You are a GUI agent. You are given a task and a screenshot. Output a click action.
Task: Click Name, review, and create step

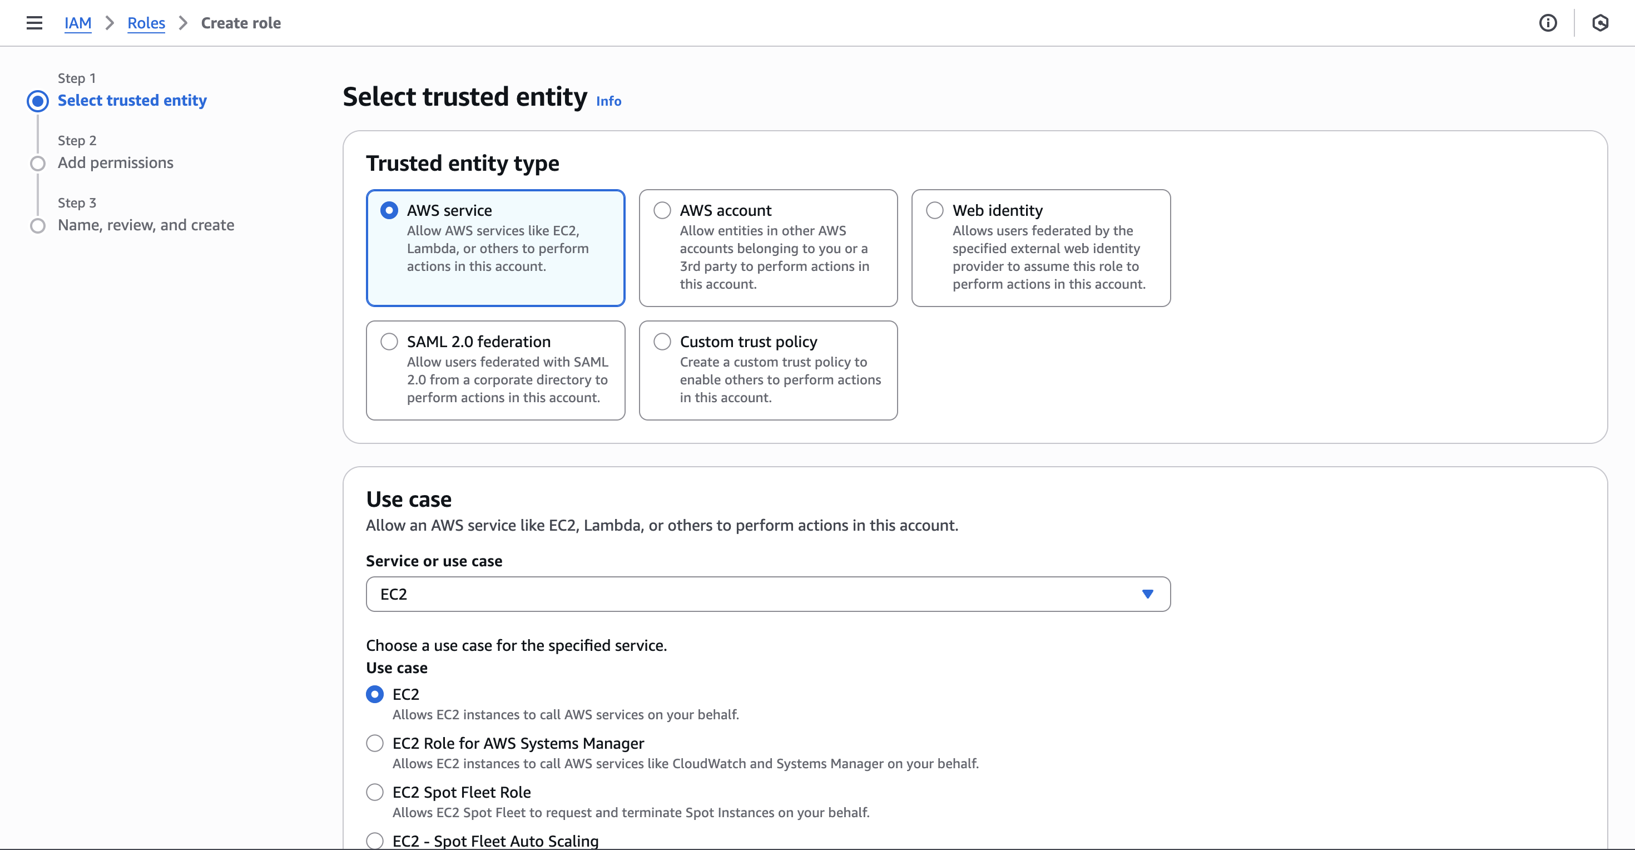146,225
